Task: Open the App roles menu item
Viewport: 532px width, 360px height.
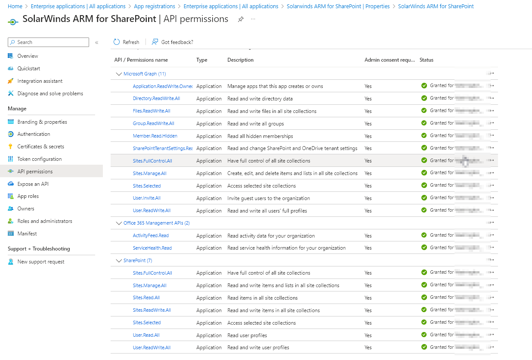Action: (x=28, y=196)
